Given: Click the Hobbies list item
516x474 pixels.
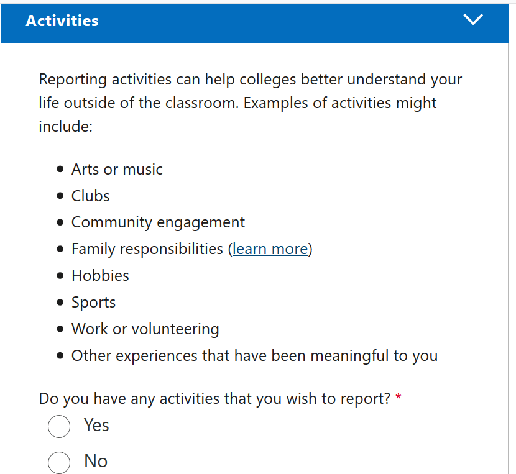Looking at the screenshot, I should [x=100, y=276].
